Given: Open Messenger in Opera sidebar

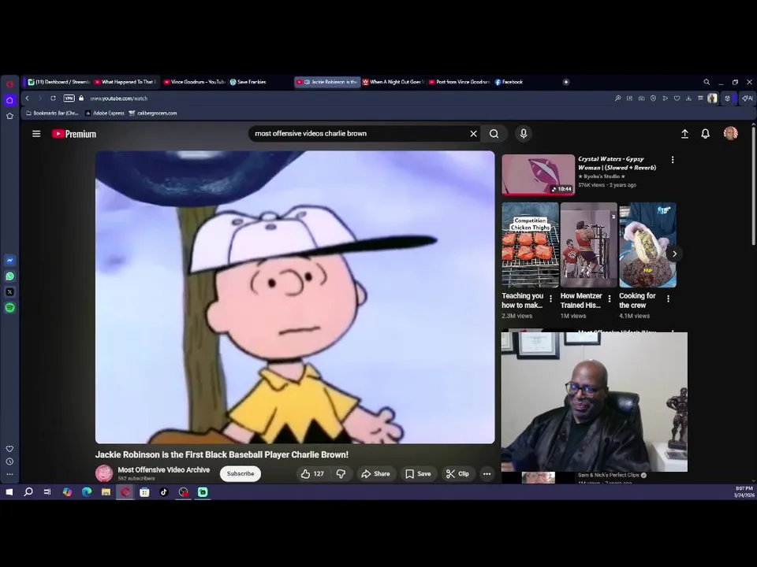Looking at the screenshot, I should 9,261.
